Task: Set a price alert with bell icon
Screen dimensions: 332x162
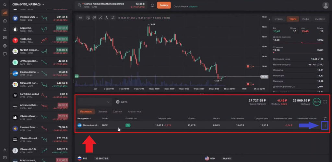Action: [x=152, y=5]
